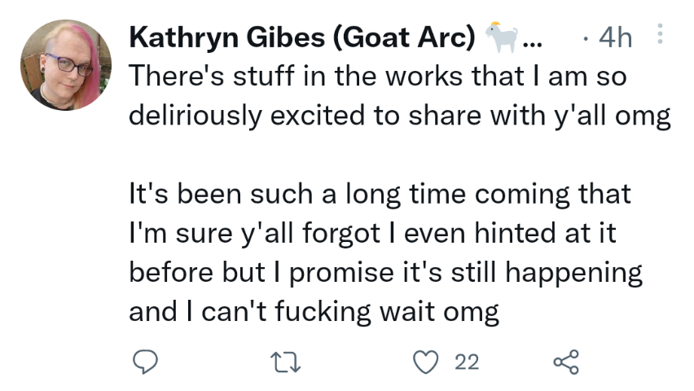
Task: Reply using the speech bubble icon
Action: (x=145, y=362)
